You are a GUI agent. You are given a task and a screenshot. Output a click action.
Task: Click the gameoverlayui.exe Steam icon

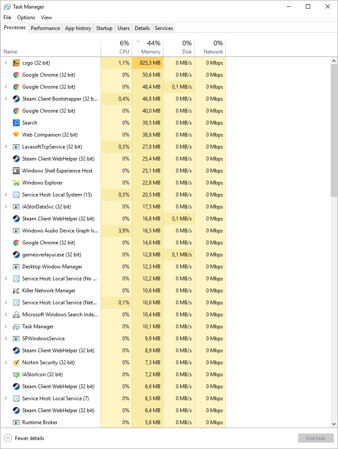pyautogui.click(x=16, y=255)
